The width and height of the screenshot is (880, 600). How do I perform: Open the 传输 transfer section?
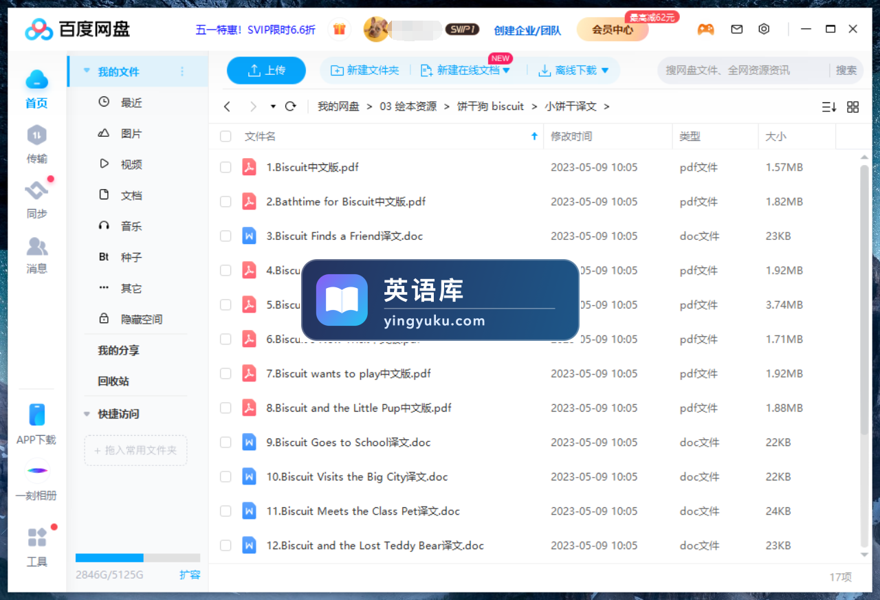click(x=36, y=144)
